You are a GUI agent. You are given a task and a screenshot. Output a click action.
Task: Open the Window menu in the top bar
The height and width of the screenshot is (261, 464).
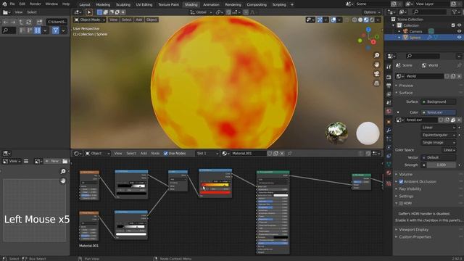click(x=51, y=4)
